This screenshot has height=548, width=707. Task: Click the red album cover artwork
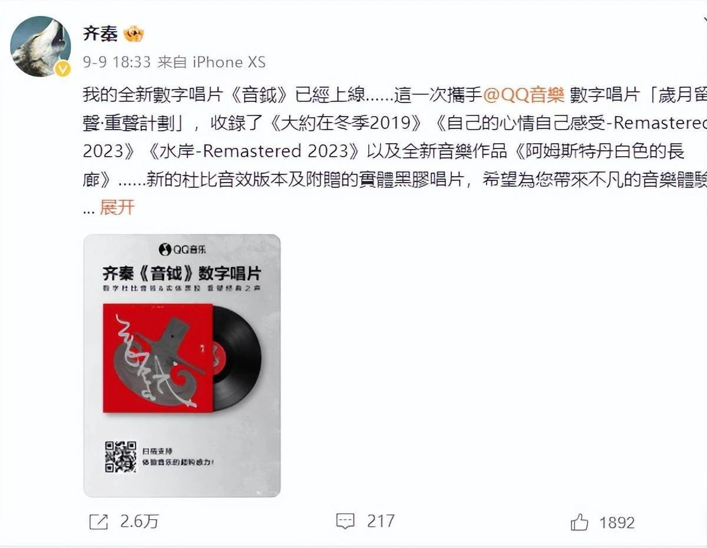click(x=157, y=358)
